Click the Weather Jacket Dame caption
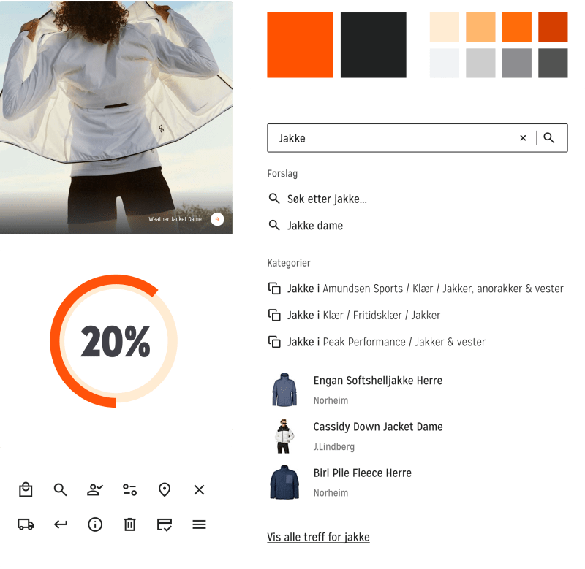 pyautogui.click(x=175, y=219)
